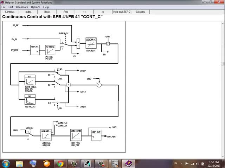
Task: Click the GAIN multiplier block
Action: [108, 44]
